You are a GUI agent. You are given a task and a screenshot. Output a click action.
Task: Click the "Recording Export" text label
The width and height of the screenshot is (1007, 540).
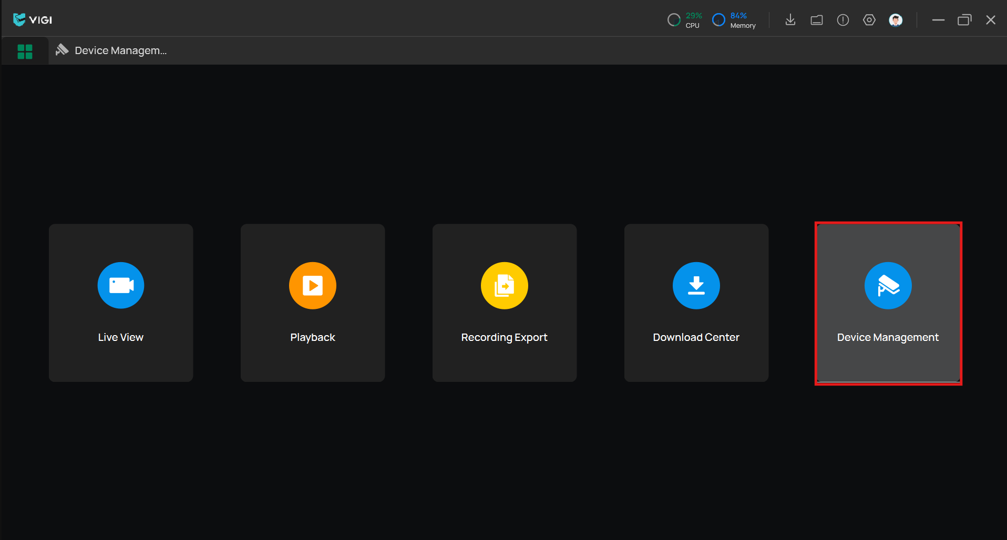504,337
